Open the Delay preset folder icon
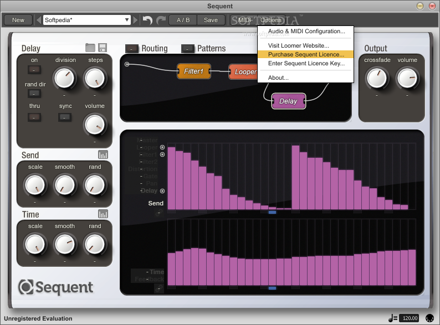 point(90,48)
